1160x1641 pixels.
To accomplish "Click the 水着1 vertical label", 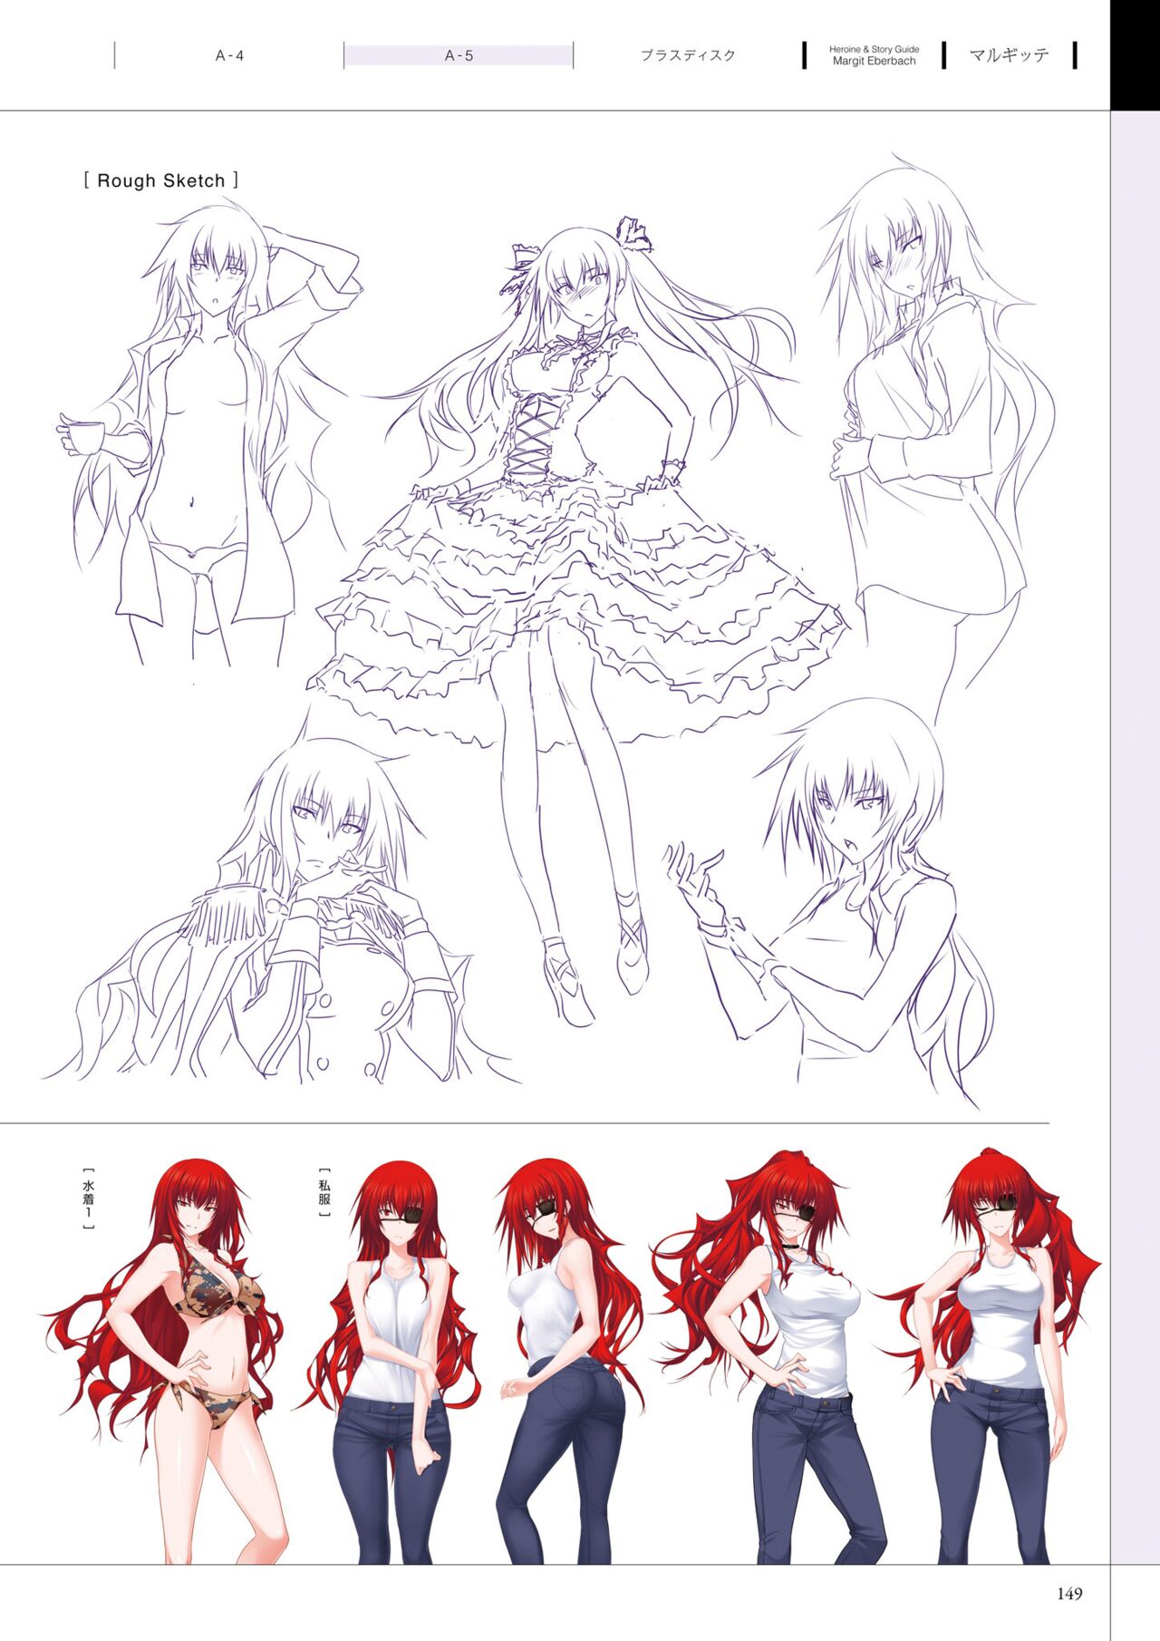I will (x=89, y=1198).
